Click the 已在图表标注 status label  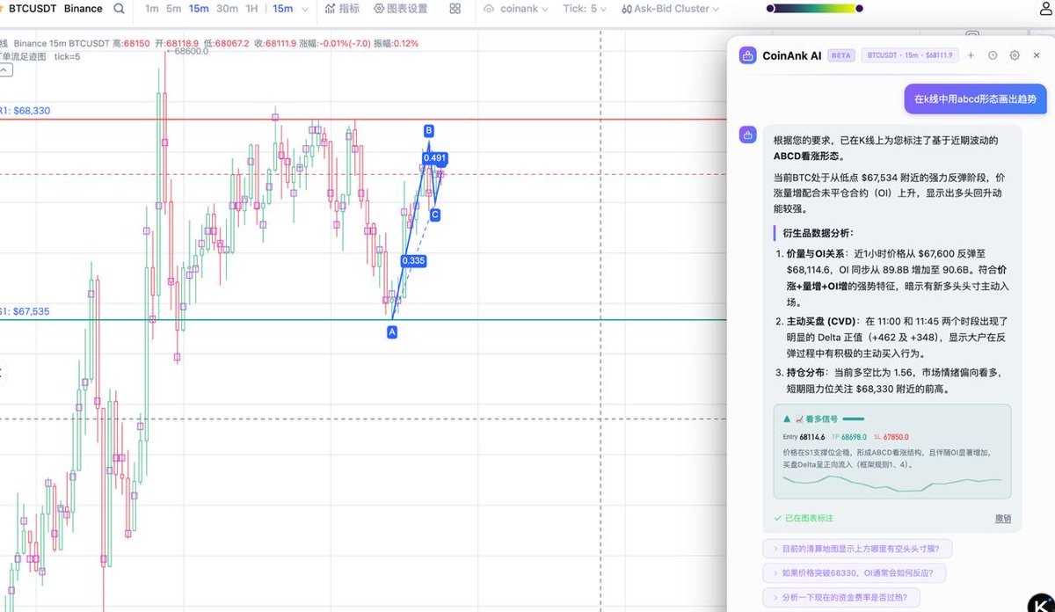tap(804, 519)
